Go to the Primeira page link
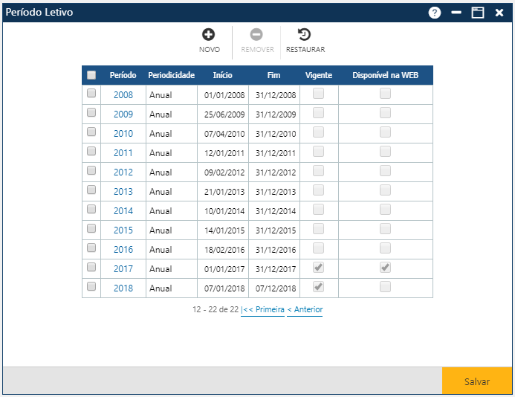The height and width of the screenshot is (397, 515). (x=262, y=309)
